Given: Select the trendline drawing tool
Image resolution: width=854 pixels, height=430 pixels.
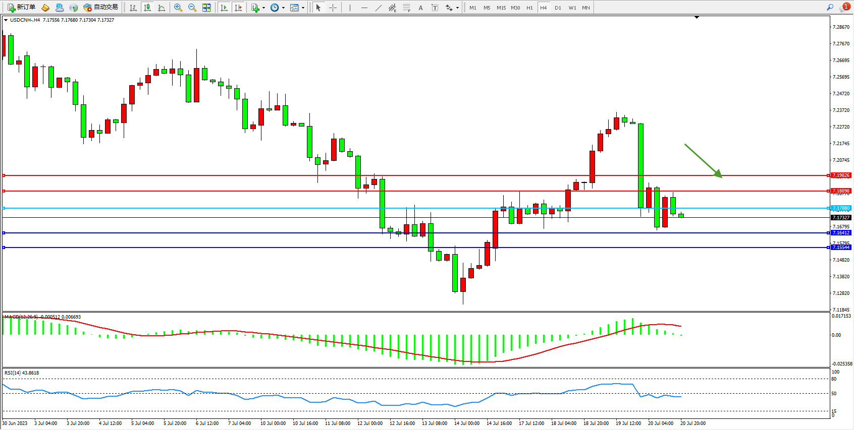Looking at the screenshot, I should coord(379,8).
